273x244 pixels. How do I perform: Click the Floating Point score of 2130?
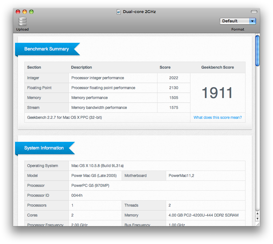click(x=173, y=88)
